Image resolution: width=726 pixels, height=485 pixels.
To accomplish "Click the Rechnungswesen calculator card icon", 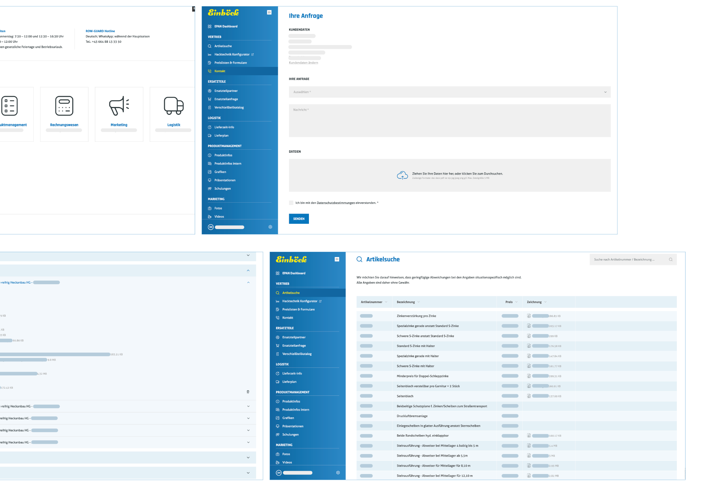I will (64, 106).
